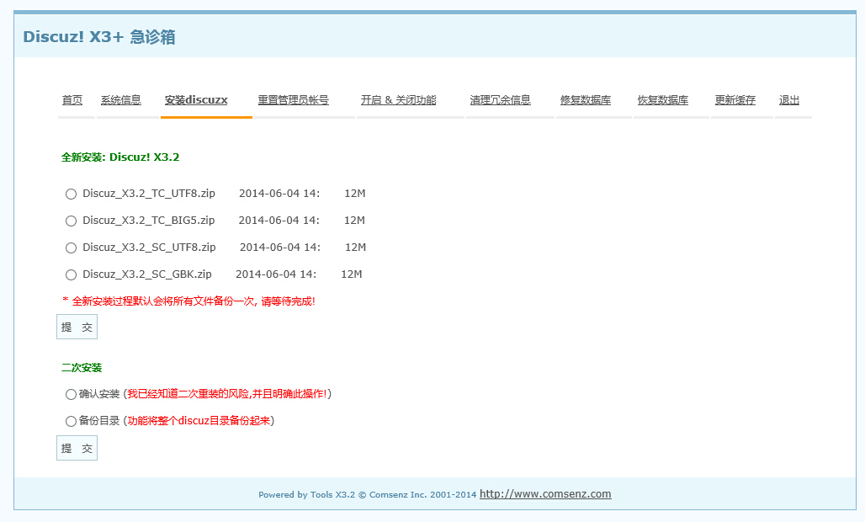The height and width of the screenshot is (522, 865).
Task: Click the 退出 logout link
Action: (789, 100)
